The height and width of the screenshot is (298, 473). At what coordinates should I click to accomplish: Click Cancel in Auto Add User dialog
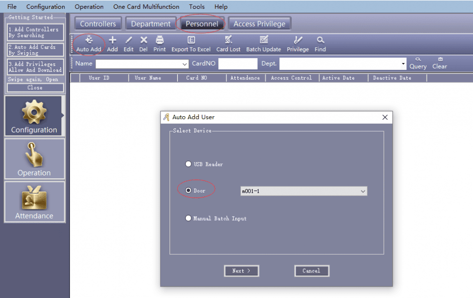[311, 271]
